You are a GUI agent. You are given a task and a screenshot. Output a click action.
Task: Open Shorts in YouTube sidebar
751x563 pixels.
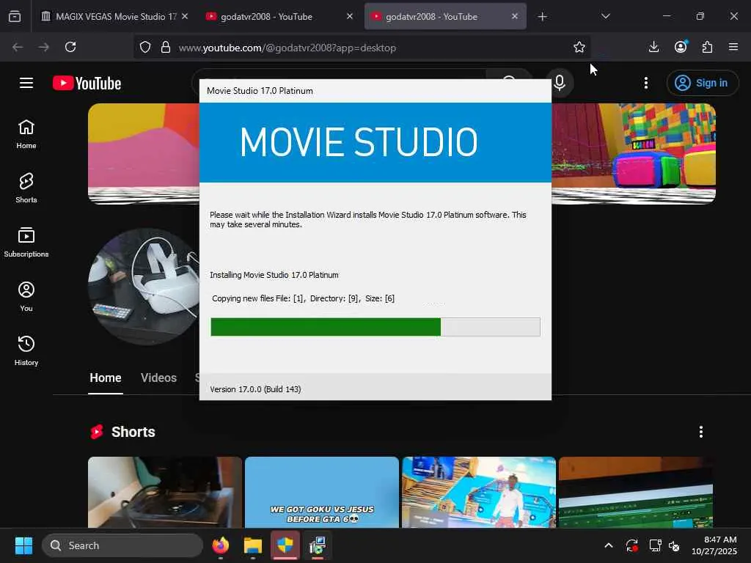click(26, 188)
